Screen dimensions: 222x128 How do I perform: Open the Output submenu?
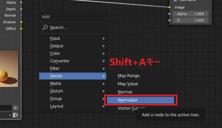[x=73, y=46]
